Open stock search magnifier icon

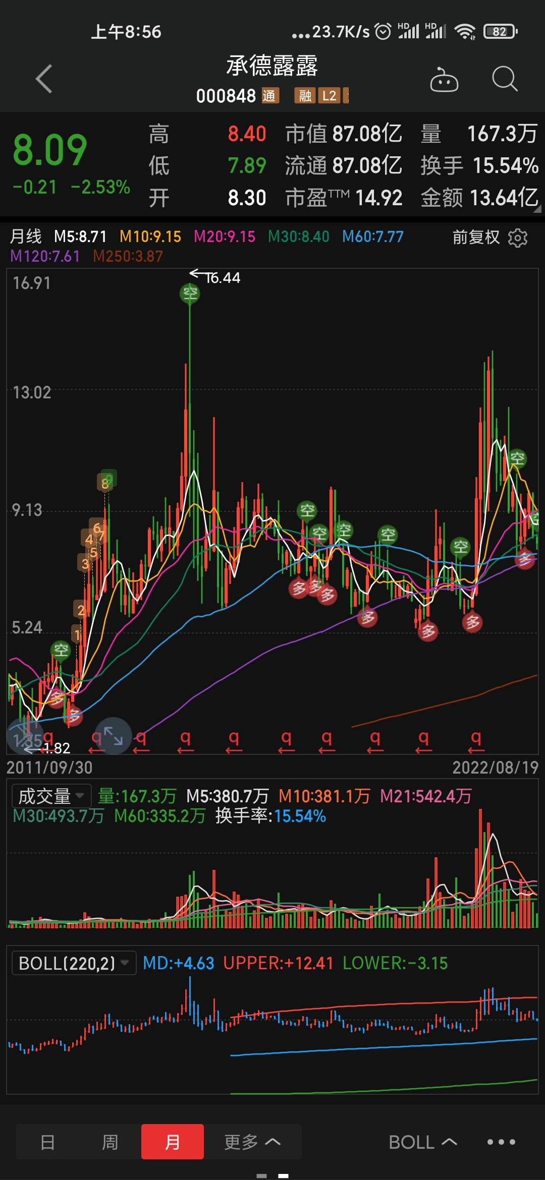tap(505, 79)
